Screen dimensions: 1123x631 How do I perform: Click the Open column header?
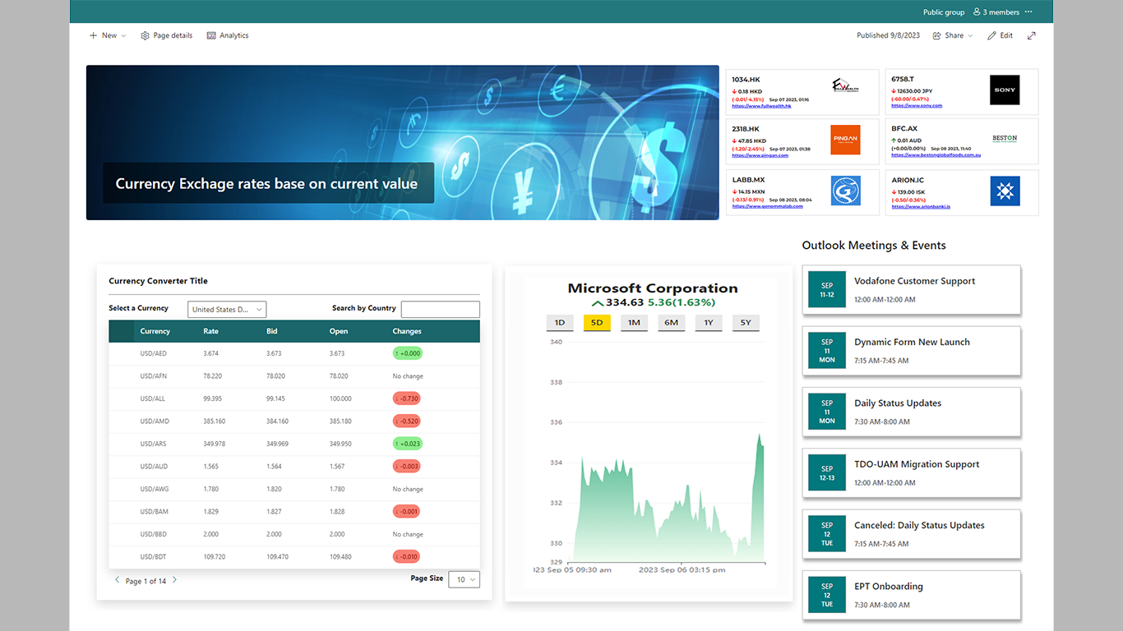pos(339,331)
